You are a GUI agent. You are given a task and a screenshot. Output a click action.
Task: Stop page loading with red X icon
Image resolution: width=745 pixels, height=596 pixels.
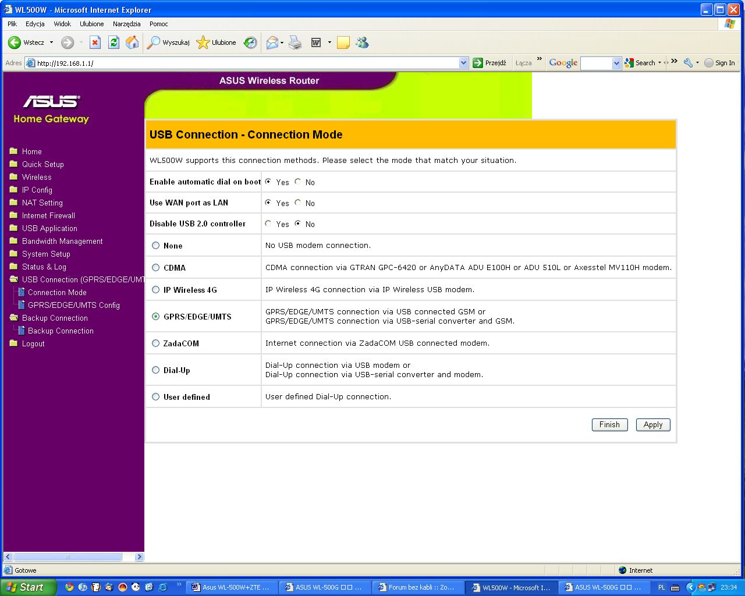click(x=95, y=42)
